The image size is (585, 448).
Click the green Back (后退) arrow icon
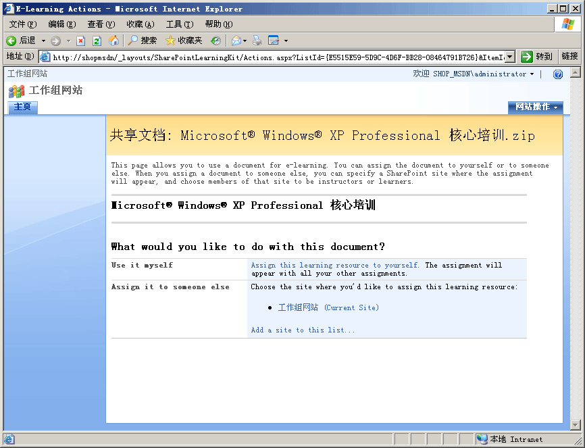(11, 41)
